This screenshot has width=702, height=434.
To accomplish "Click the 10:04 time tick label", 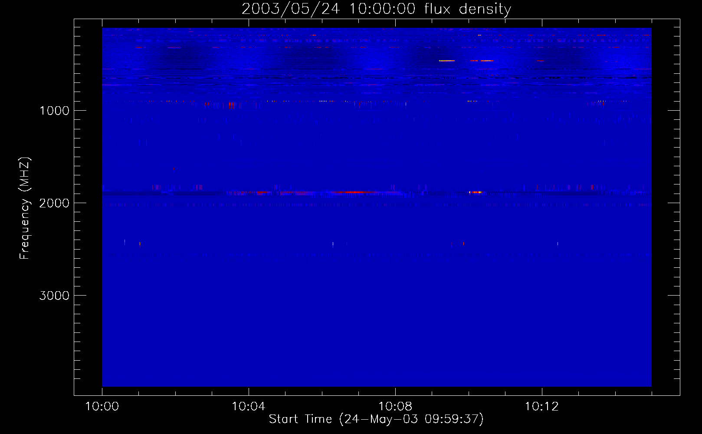I will click(249, 407).
